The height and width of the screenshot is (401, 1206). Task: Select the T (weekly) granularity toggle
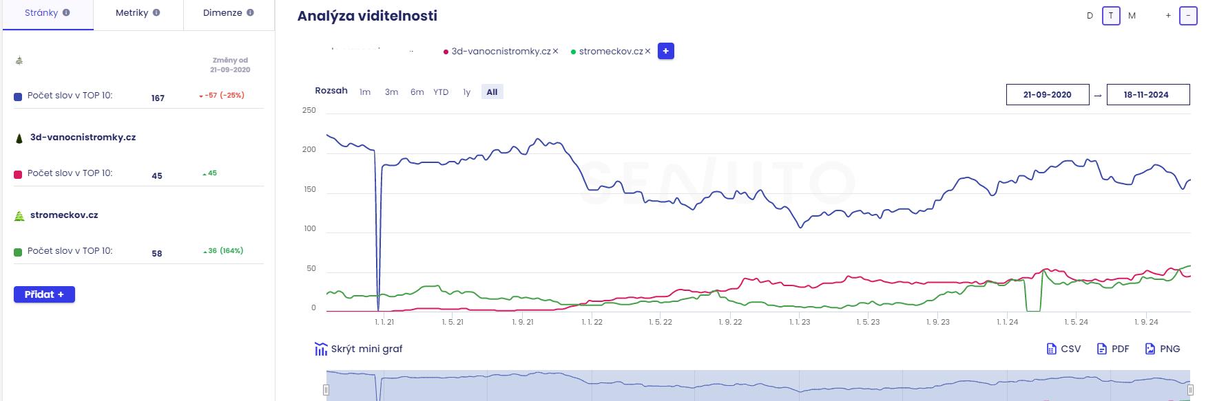[1110, 15]
